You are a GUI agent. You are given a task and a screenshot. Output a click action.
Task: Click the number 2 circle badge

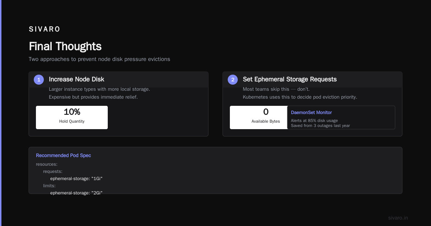pos(233,80)
